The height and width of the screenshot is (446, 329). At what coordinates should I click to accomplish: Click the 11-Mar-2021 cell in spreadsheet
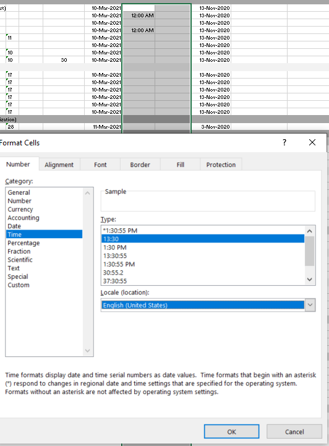[103, 127]
